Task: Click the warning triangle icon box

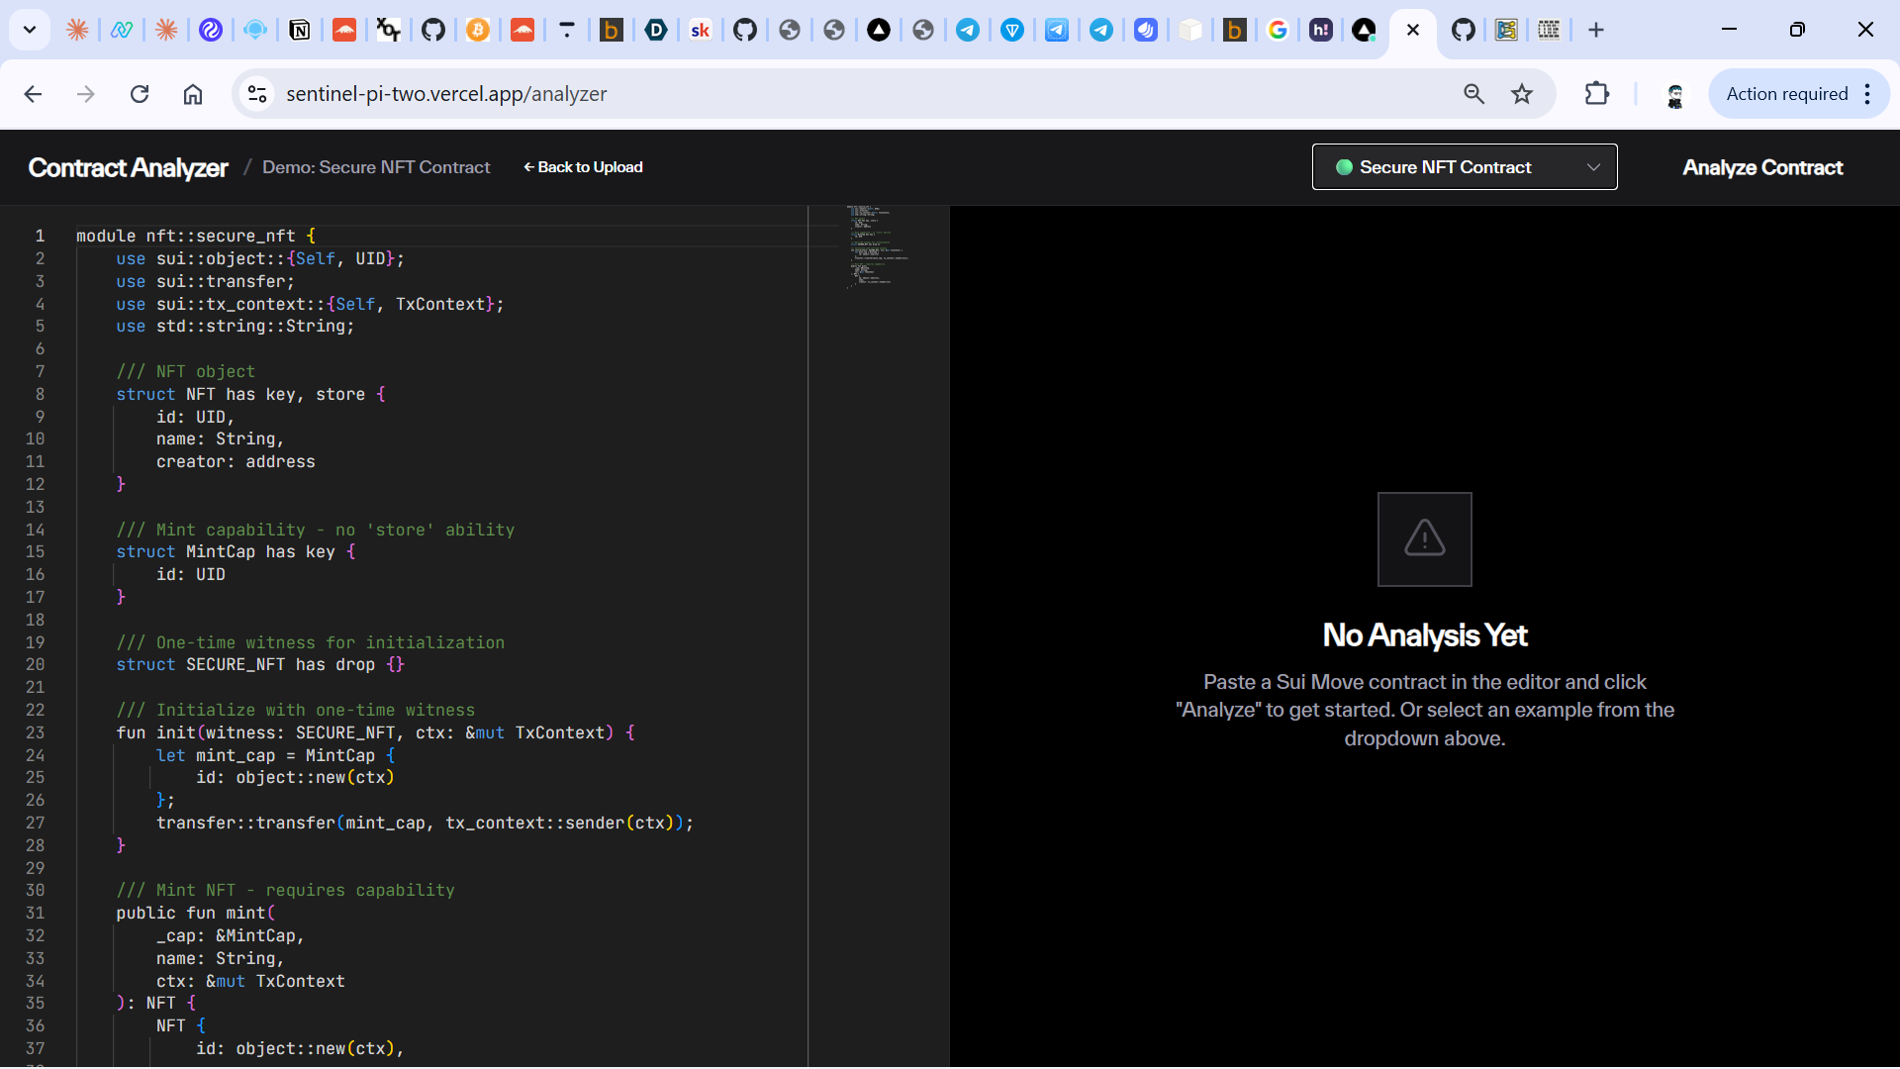Action: [1424, 539]
